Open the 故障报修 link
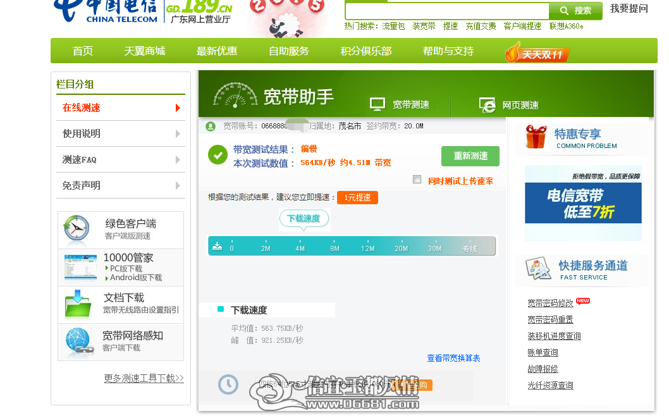This screenshot has width=669, height=418. pyautogui.click(x=543, y=369)
